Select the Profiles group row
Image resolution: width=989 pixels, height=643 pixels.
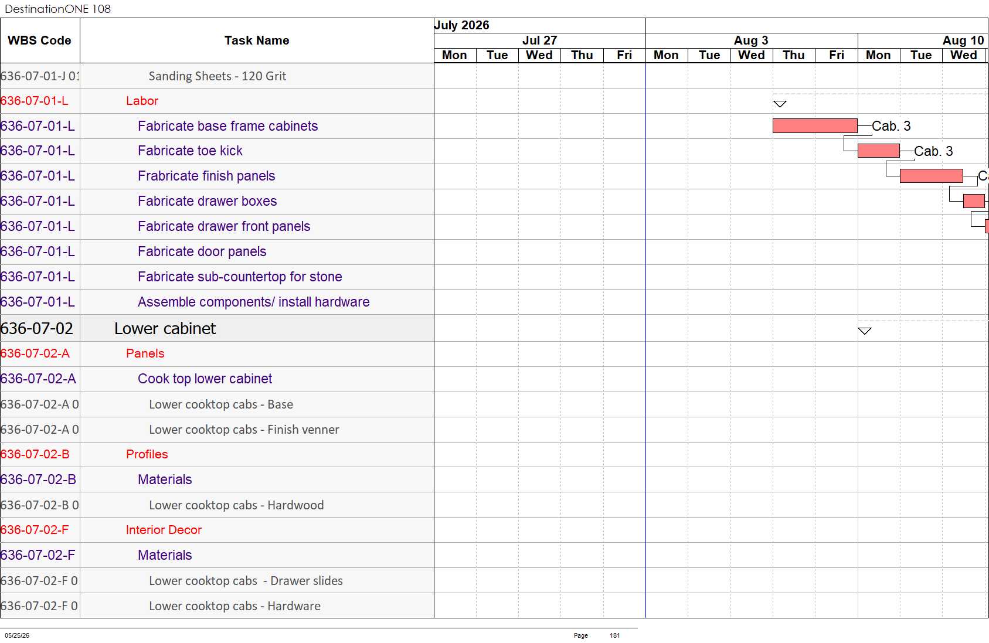coord(217,454)
